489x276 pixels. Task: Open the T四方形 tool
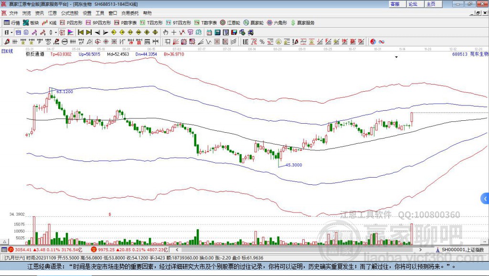click(151, 23)
